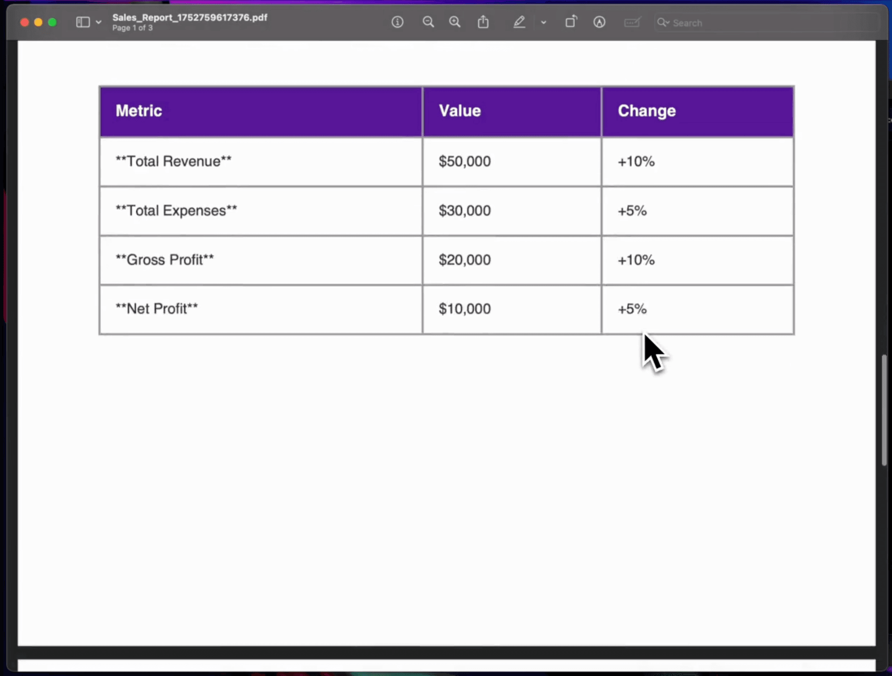The height and width of the screenshot is (676, 892).
Task: Show the Markup toolbar
Action: pyautogui.click(x=599, y=22)
